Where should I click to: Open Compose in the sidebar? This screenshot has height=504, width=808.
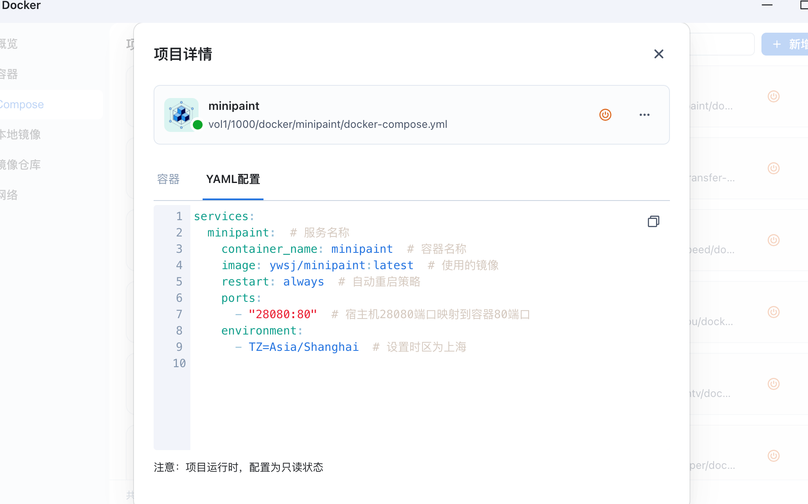click(x=22, y=105)
